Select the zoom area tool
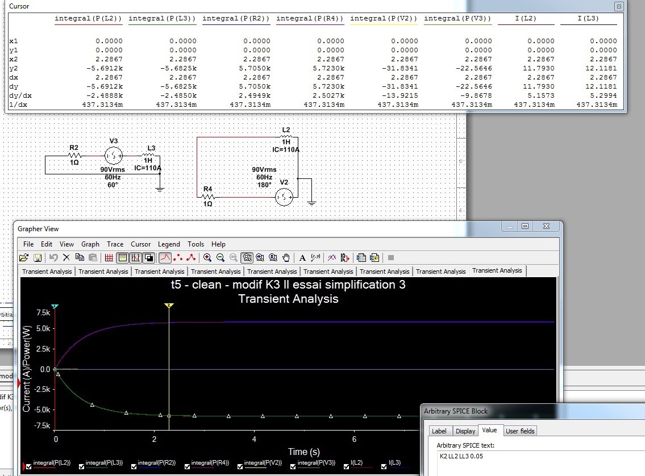The width and height of the screenshot is (645, 476). click(247, 258)
